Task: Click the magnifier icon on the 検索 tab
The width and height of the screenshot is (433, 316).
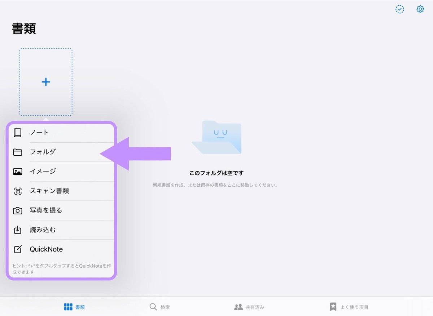Action: coord(153,307)
